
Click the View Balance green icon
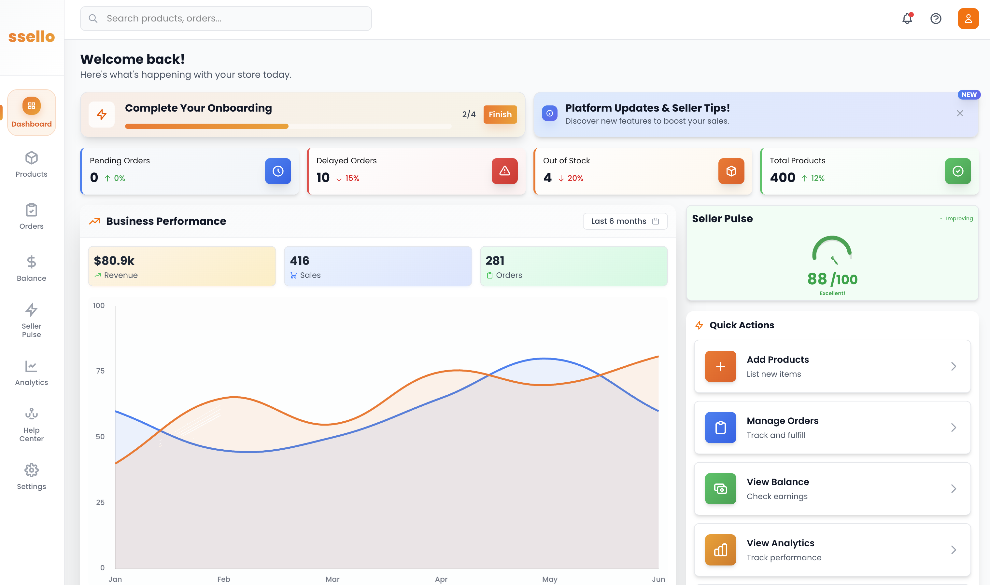tap(720, 488)
